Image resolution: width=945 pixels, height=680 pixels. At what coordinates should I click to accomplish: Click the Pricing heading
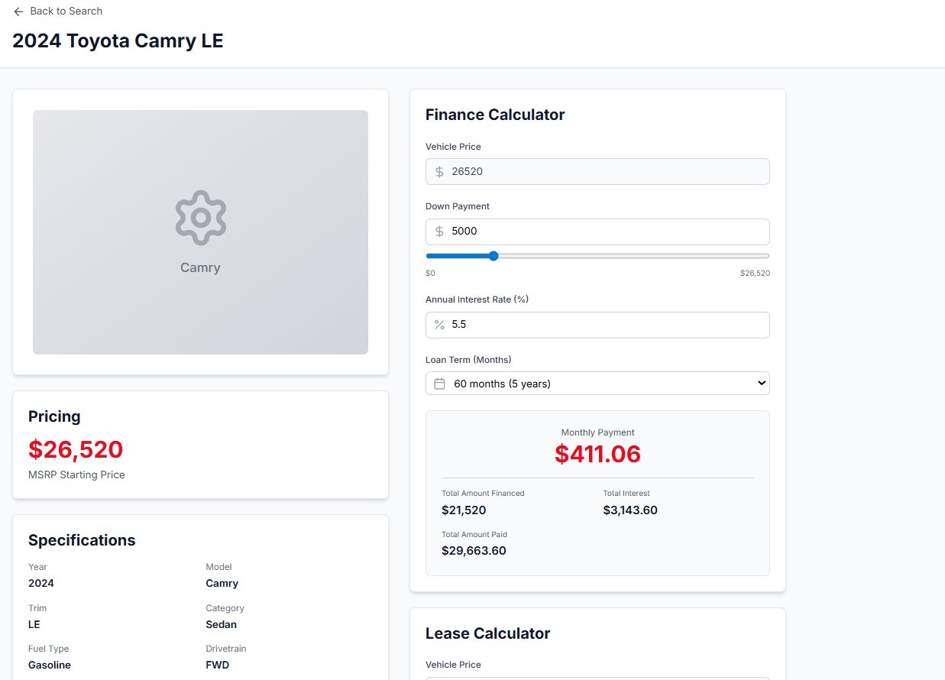point(54,416)
